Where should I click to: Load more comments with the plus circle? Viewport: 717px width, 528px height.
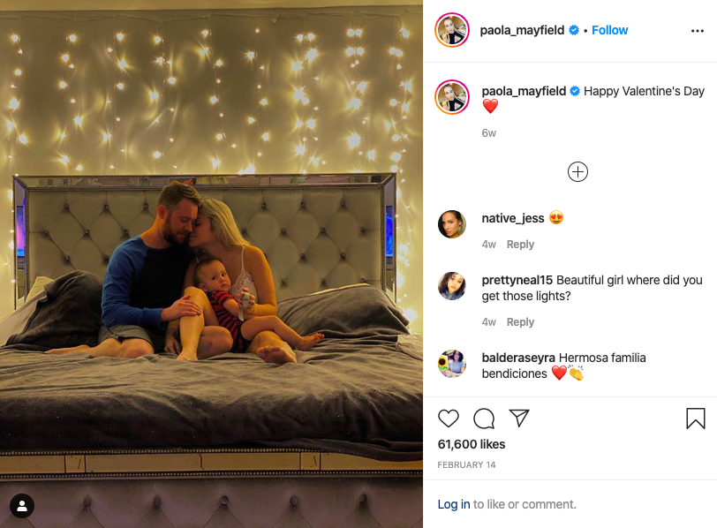577,172
